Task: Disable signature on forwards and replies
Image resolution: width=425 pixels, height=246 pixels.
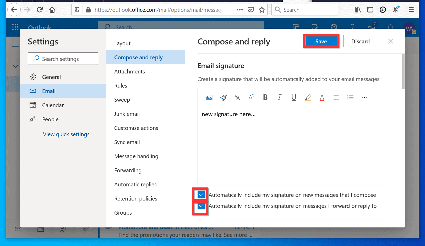Action: pos(201,206)
